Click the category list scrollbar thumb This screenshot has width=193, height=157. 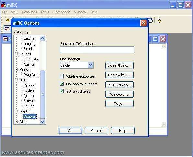coord(43,94)
